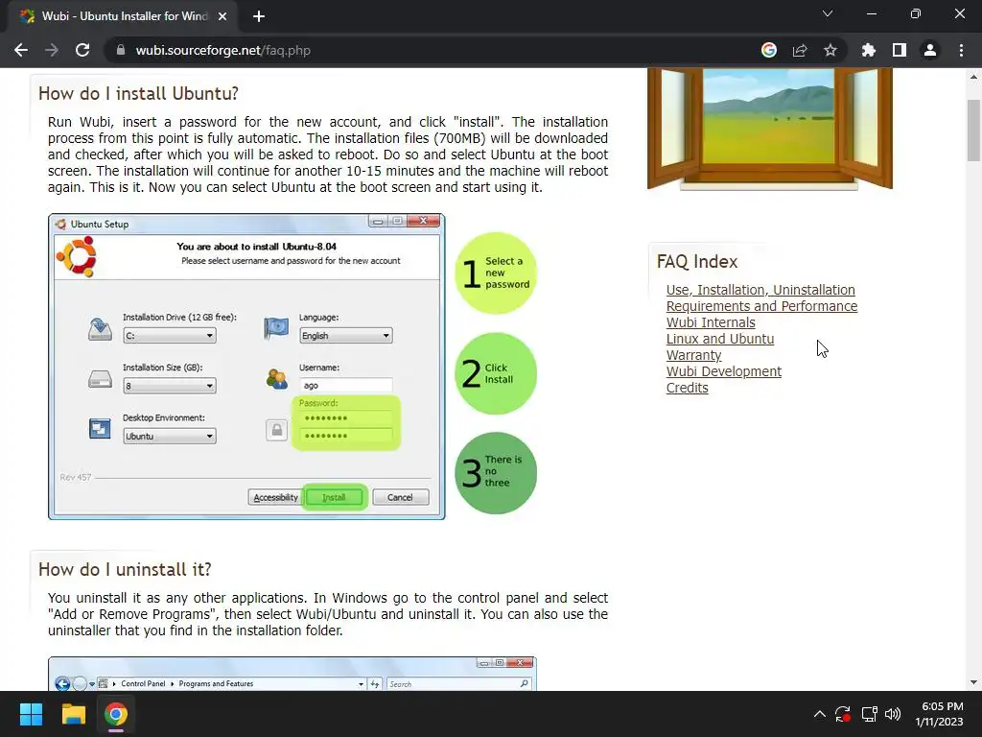The height and width of the screenshot is (737, 982).
Task: Open the Wubi Development link
Action: click(724, 371)
